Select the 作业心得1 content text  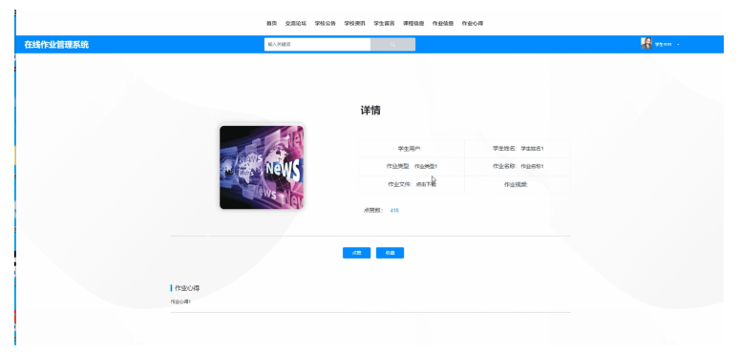pyautogui.click(x=180, y=301)
